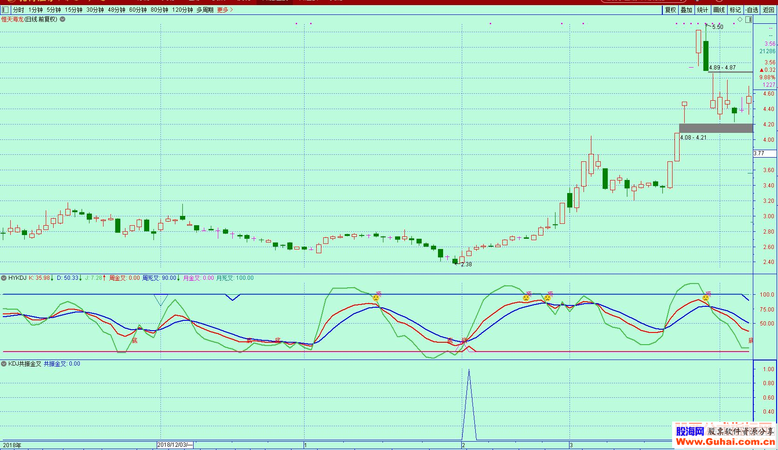Click the last sad face 顶 signal icon
The width and height of the screenshot is (778, 450).
[x=706, y=298]
